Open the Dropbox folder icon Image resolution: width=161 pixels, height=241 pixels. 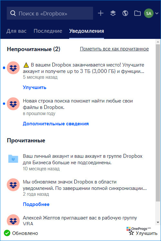click(x=137, y=13)
